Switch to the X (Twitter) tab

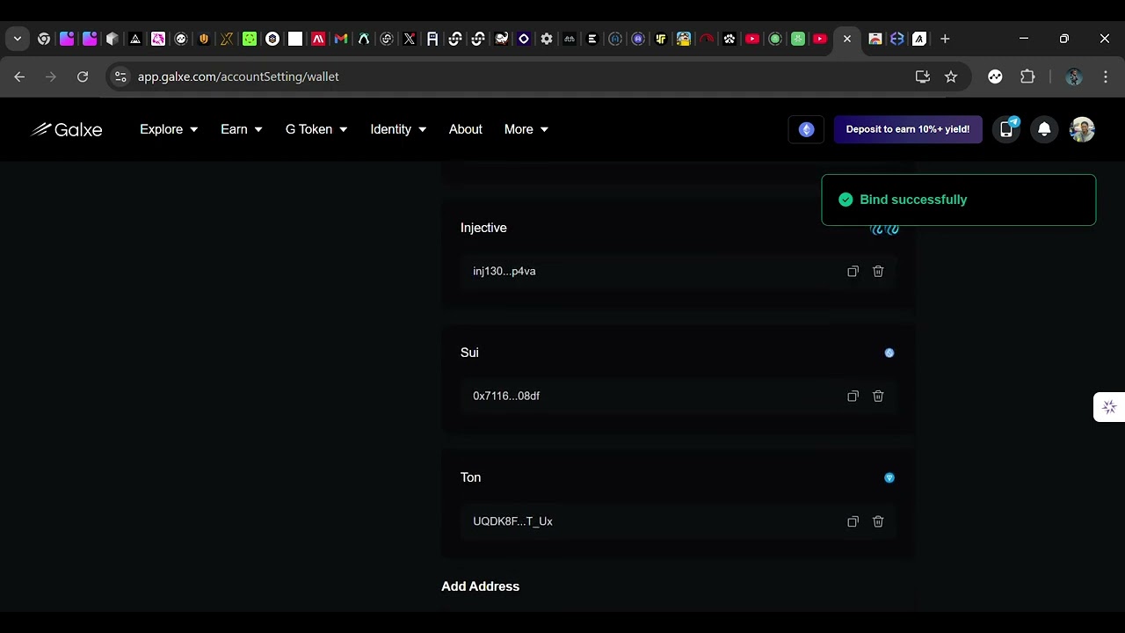(410, 39)
